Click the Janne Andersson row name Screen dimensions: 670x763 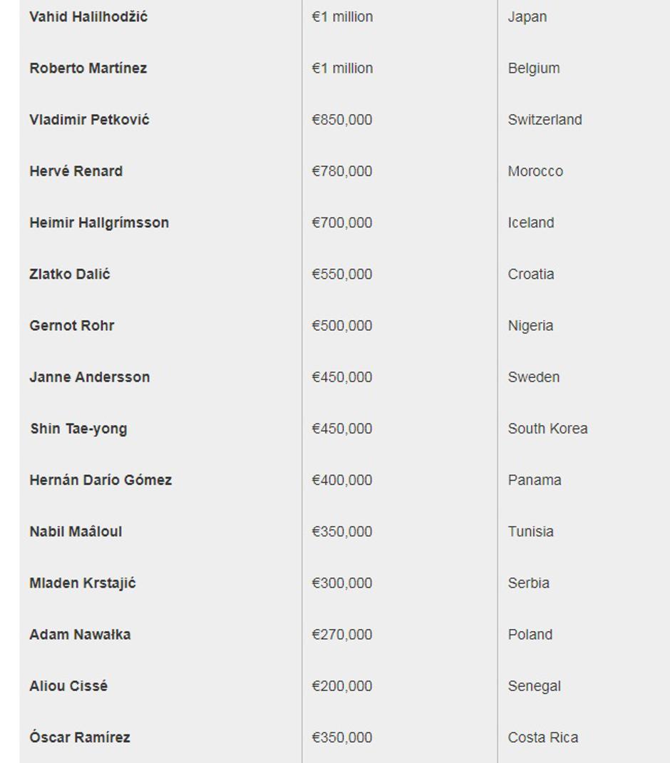[90, 377]
